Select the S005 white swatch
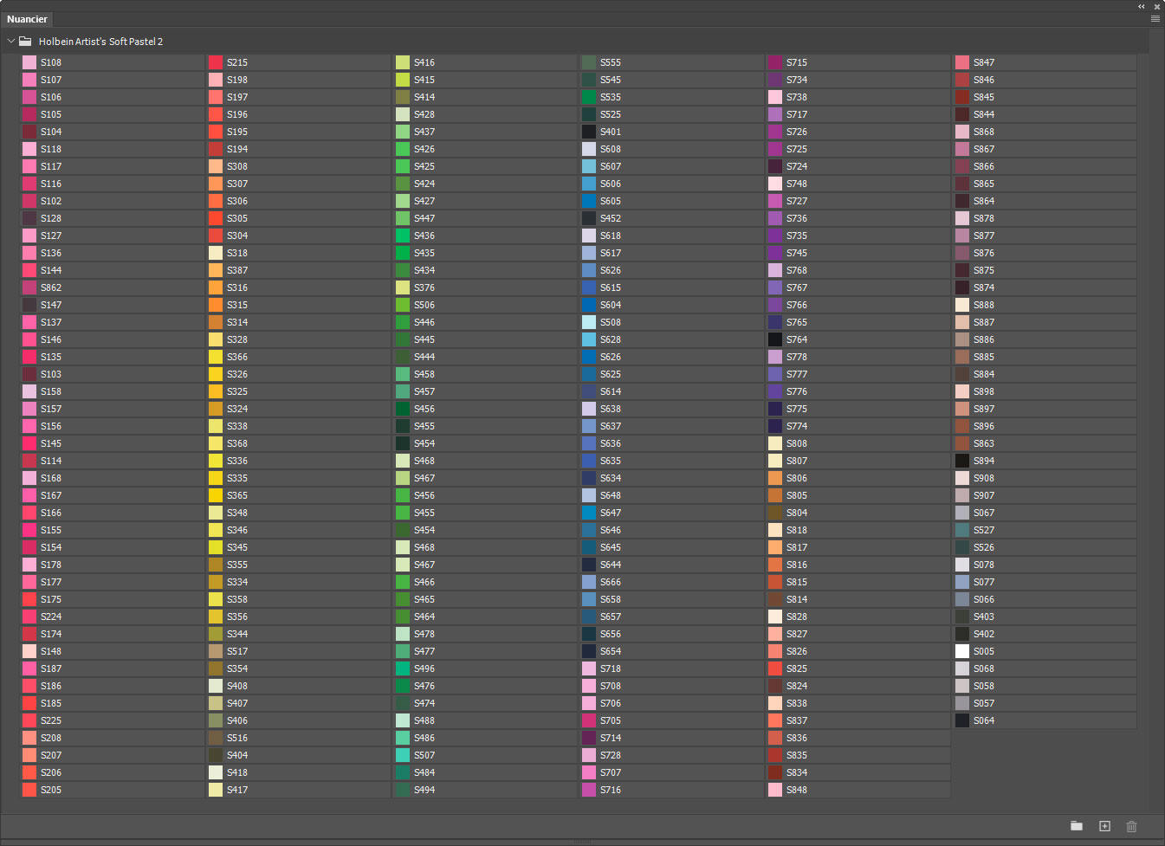This screenshot has height=846, width=1165. click(962, 651)
